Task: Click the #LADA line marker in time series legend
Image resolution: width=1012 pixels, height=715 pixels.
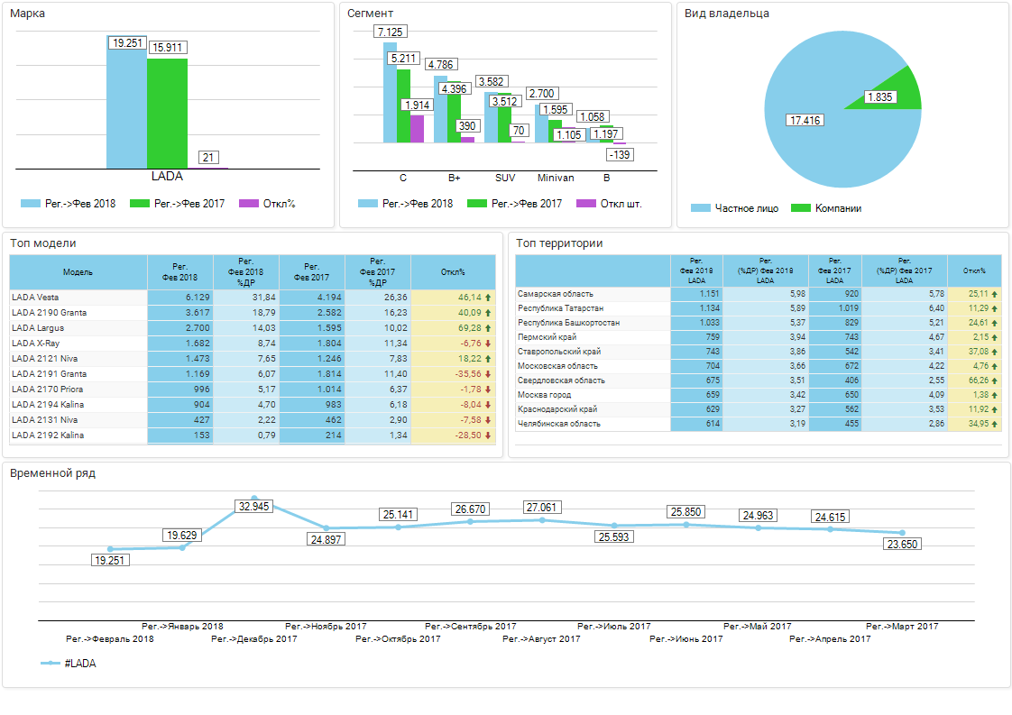Action: pos(51,664)
